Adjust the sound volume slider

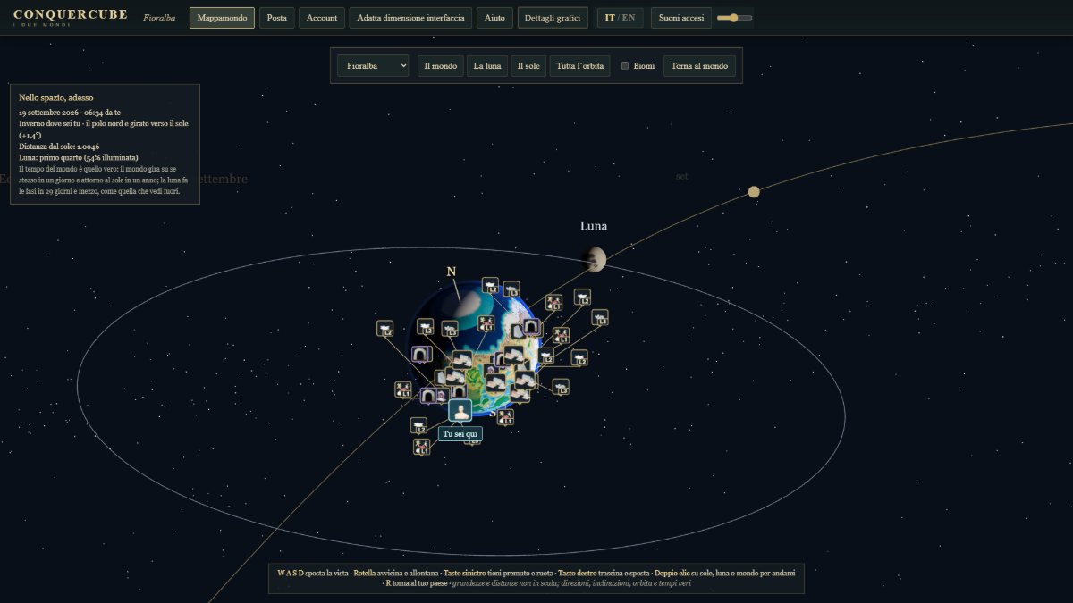coord(735,18)
